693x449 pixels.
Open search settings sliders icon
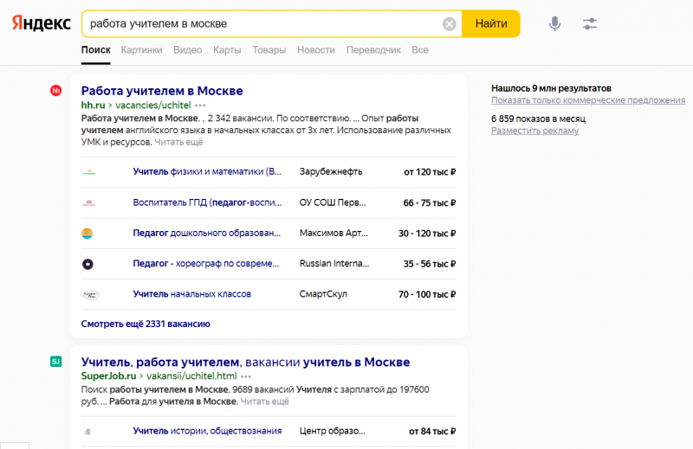[590, 24]
